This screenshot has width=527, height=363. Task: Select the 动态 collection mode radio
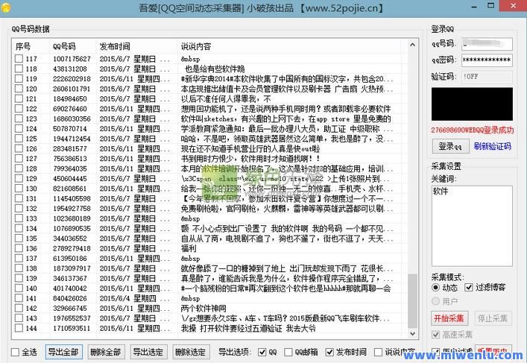tap(436, 287)
